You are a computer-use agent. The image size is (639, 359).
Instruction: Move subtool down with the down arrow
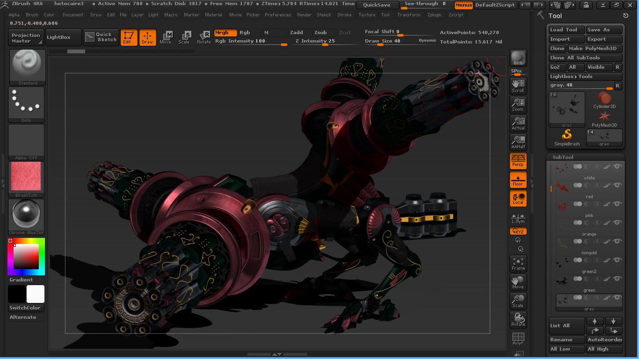(x=613, y=321)
